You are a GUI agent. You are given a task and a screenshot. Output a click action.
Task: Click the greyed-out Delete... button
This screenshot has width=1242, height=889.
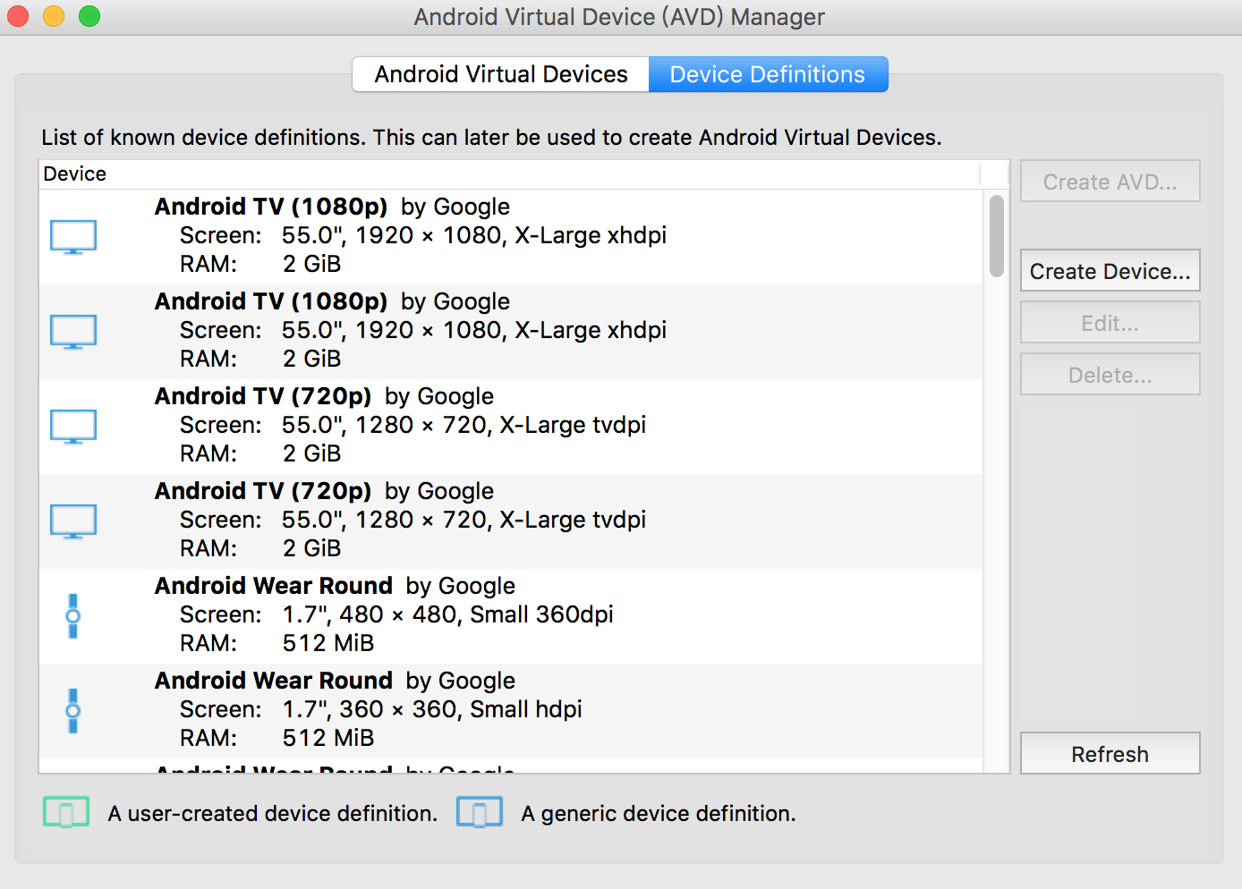[x=1110, y=375]
